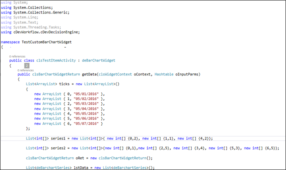Click the 'using System.Threading.Tasks;' line
This screenshot has width=286, height=170.
click(31, 27)
